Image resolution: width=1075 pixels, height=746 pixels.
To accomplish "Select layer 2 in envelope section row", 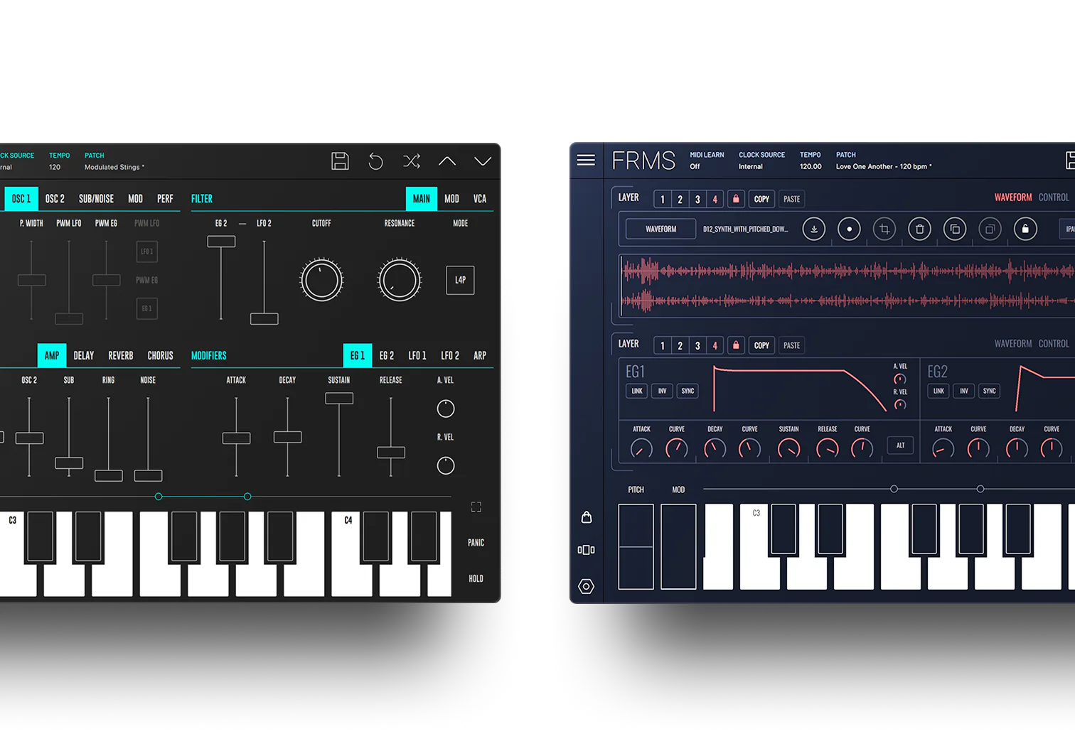I will pos(680,345).
